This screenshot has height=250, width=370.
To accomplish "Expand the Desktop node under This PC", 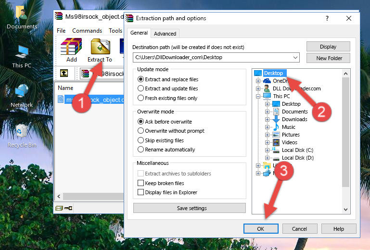I will 267,104.
